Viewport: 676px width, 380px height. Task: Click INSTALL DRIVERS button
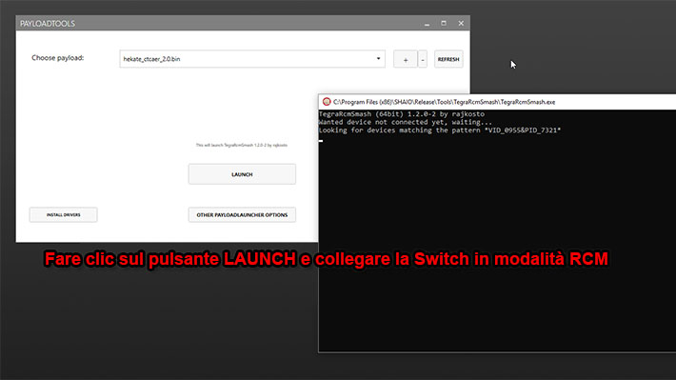point(64,215)
